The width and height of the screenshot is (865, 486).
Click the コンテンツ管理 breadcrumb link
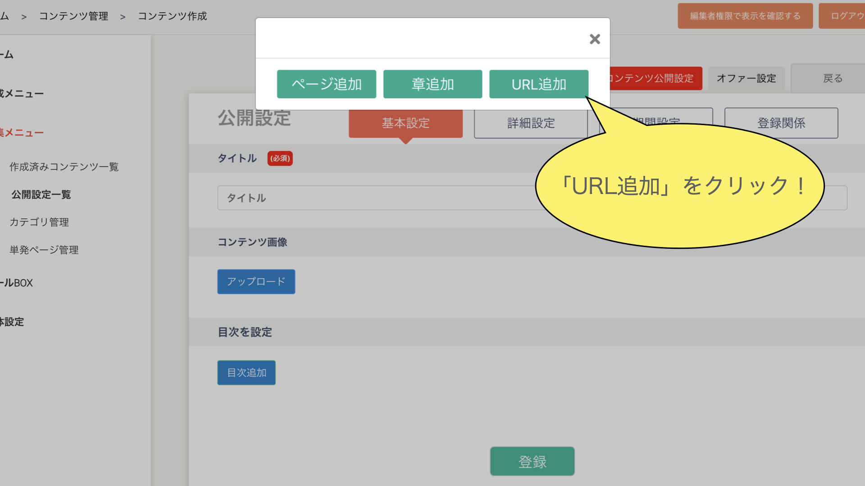click(73, 16)
